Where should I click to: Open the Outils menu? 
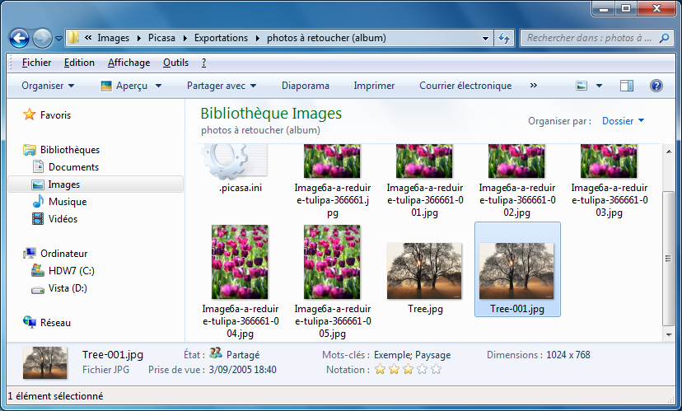[175, 63]
